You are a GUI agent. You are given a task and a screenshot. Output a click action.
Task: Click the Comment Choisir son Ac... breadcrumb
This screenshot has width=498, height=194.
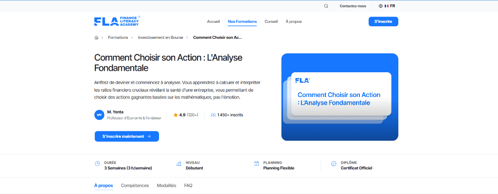[x=217, y=37]
